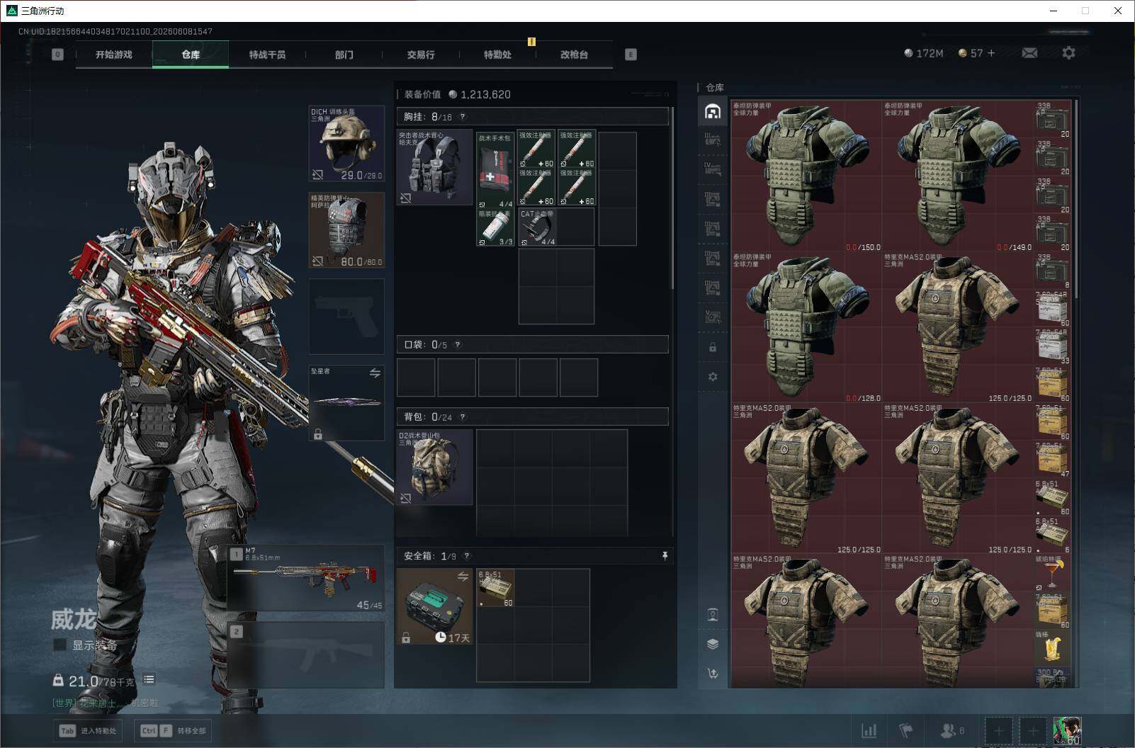The height and width of the screenshot is (748, 1135).
Task: Open the bar chart stats icon
Action: 869,730
